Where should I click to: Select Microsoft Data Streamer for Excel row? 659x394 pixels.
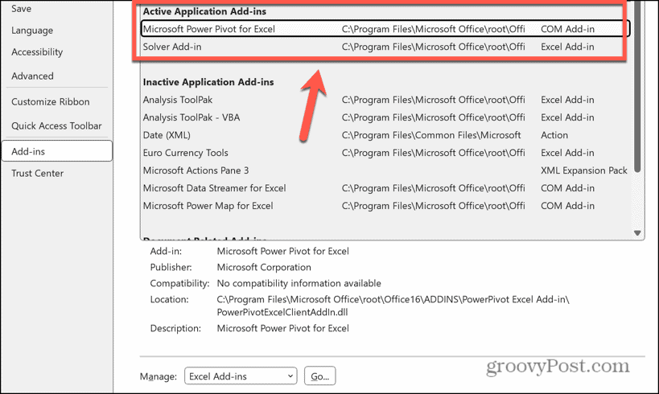[385, 188]
